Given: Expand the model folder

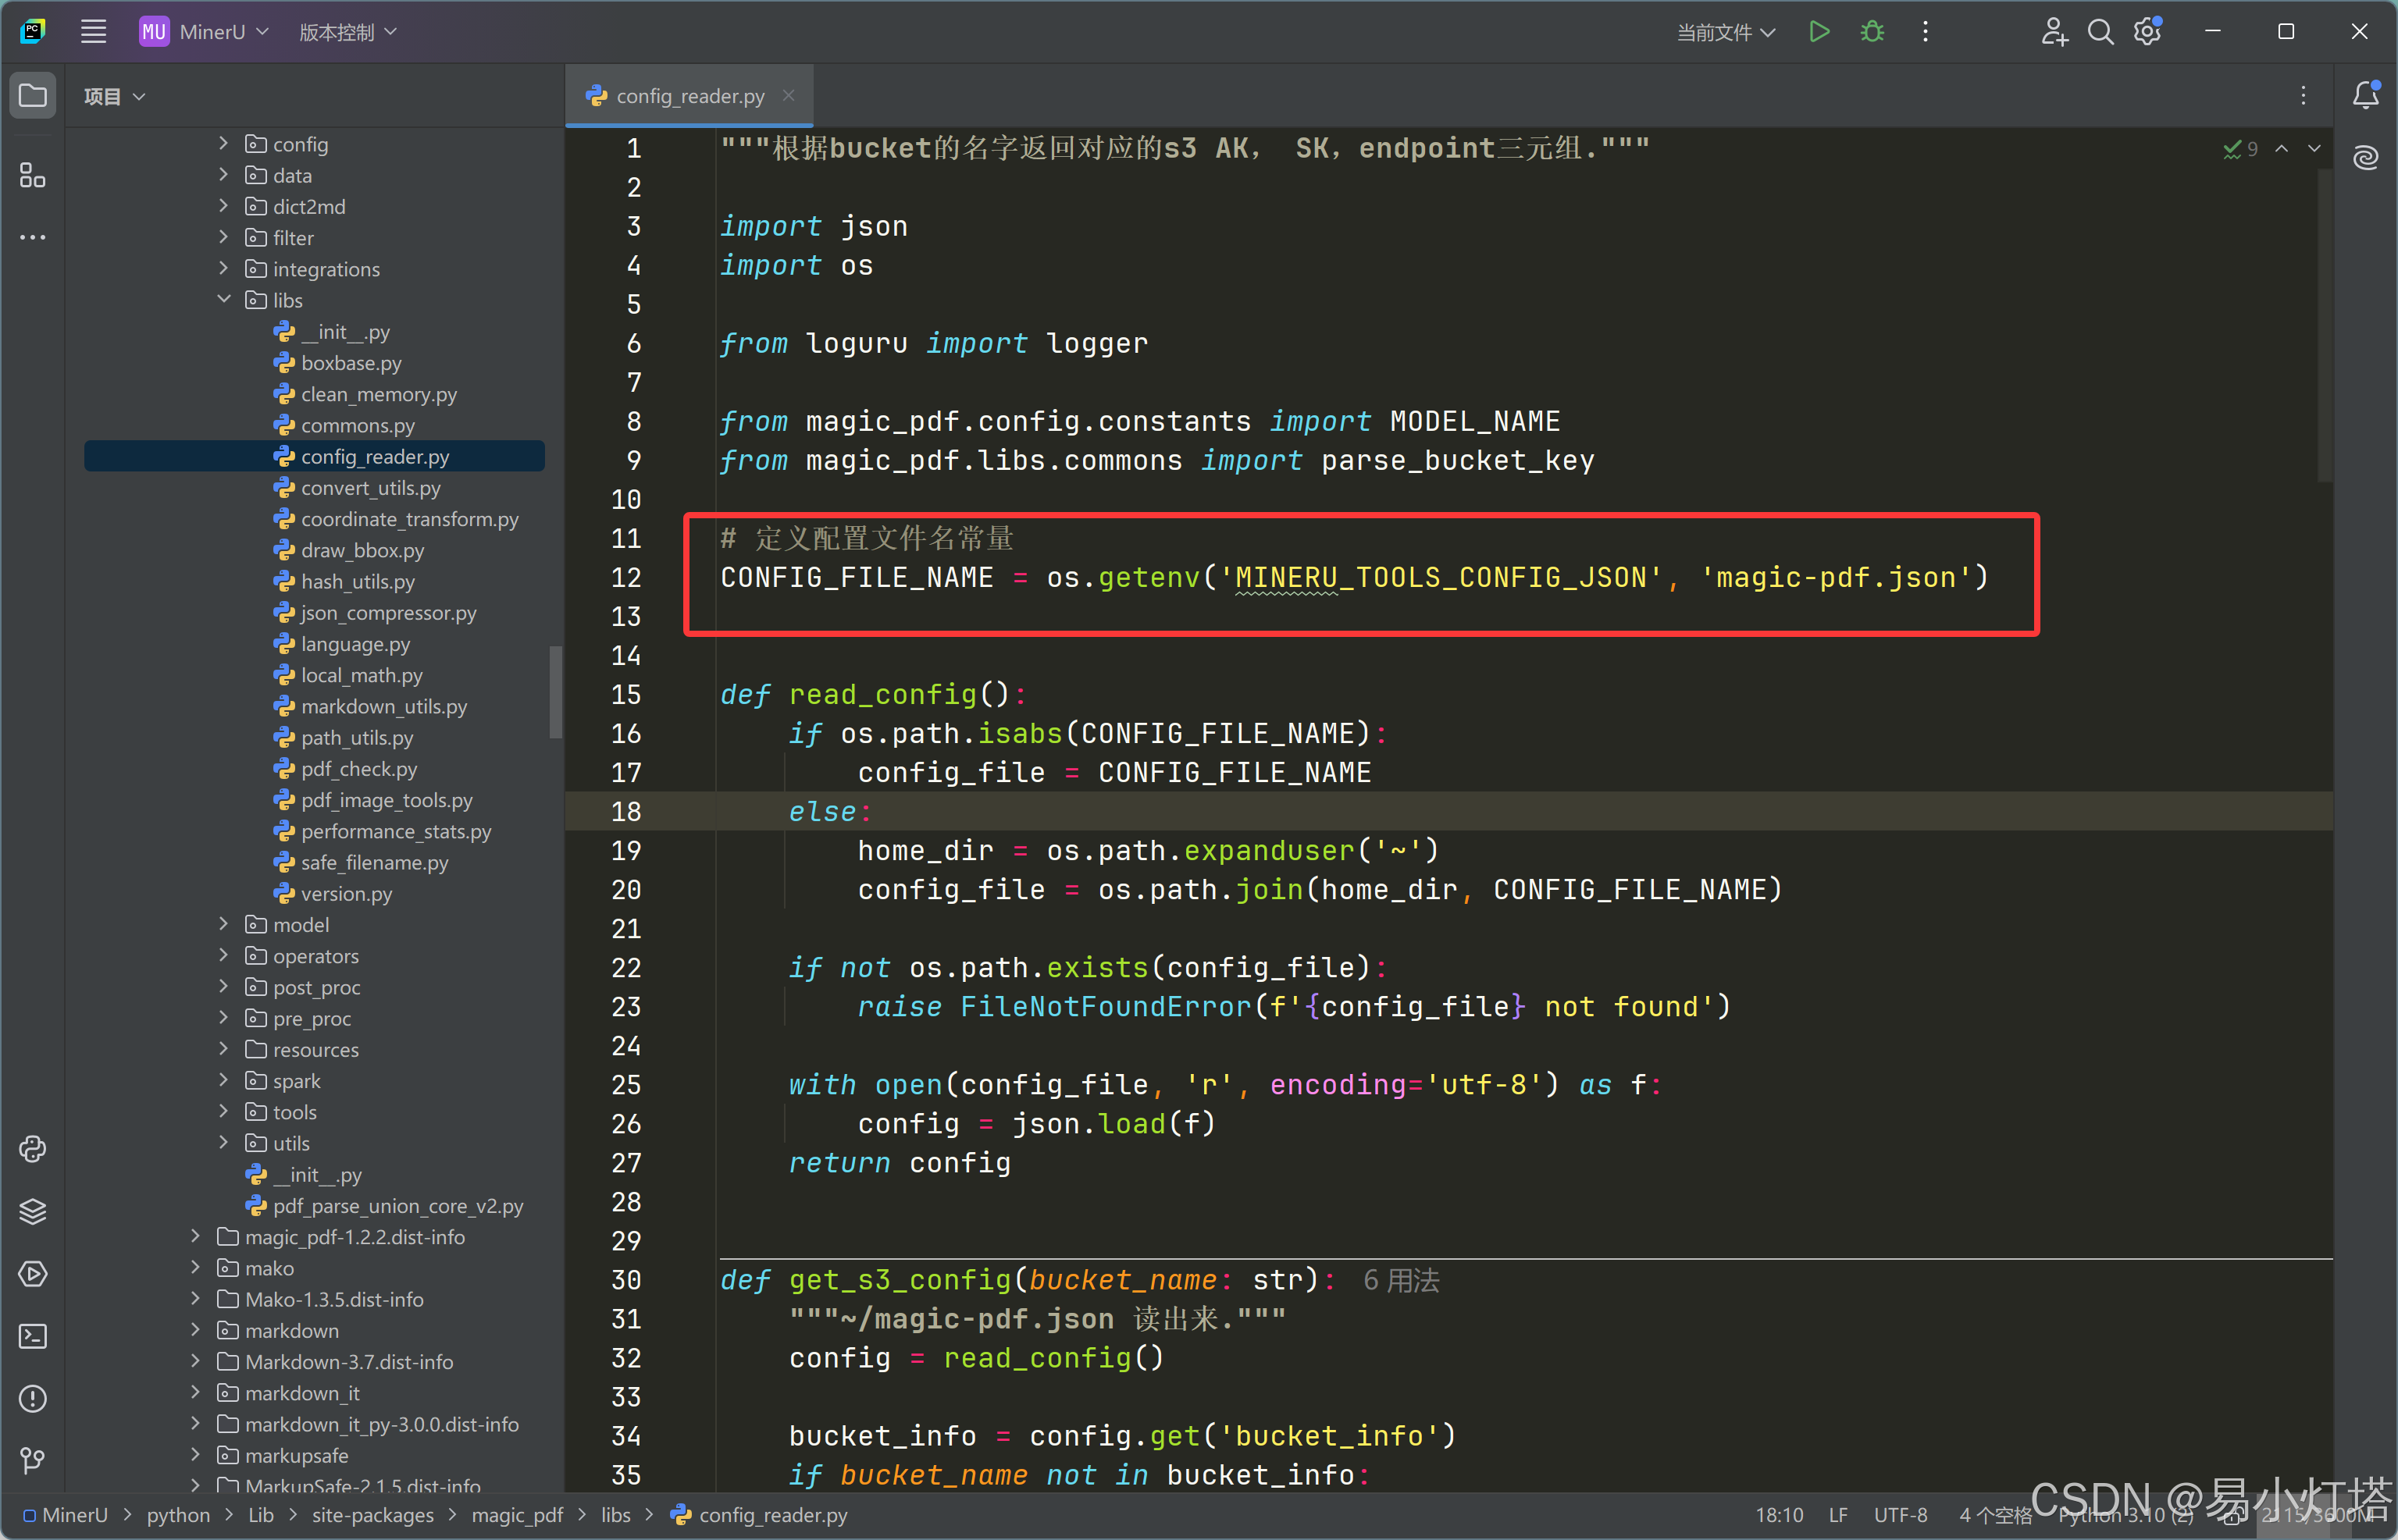Looking at the screenshot, I should click(224, 924).
